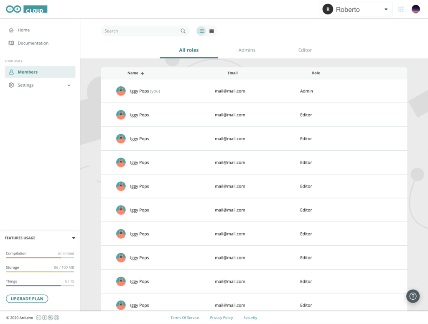428x324 pixels.
Task: Expand the Settings sidebar chevron
Action: (69, 85)
